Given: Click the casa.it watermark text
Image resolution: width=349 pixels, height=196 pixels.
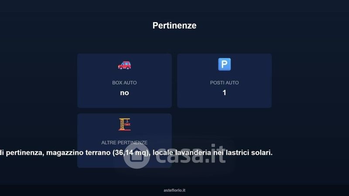Looking at the screenshot, I should pos(190,154).
